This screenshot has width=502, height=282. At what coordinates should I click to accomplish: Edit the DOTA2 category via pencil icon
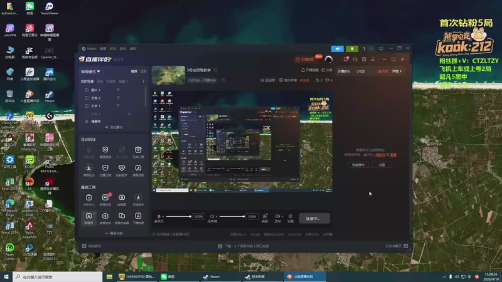click(x=223, y=80)
